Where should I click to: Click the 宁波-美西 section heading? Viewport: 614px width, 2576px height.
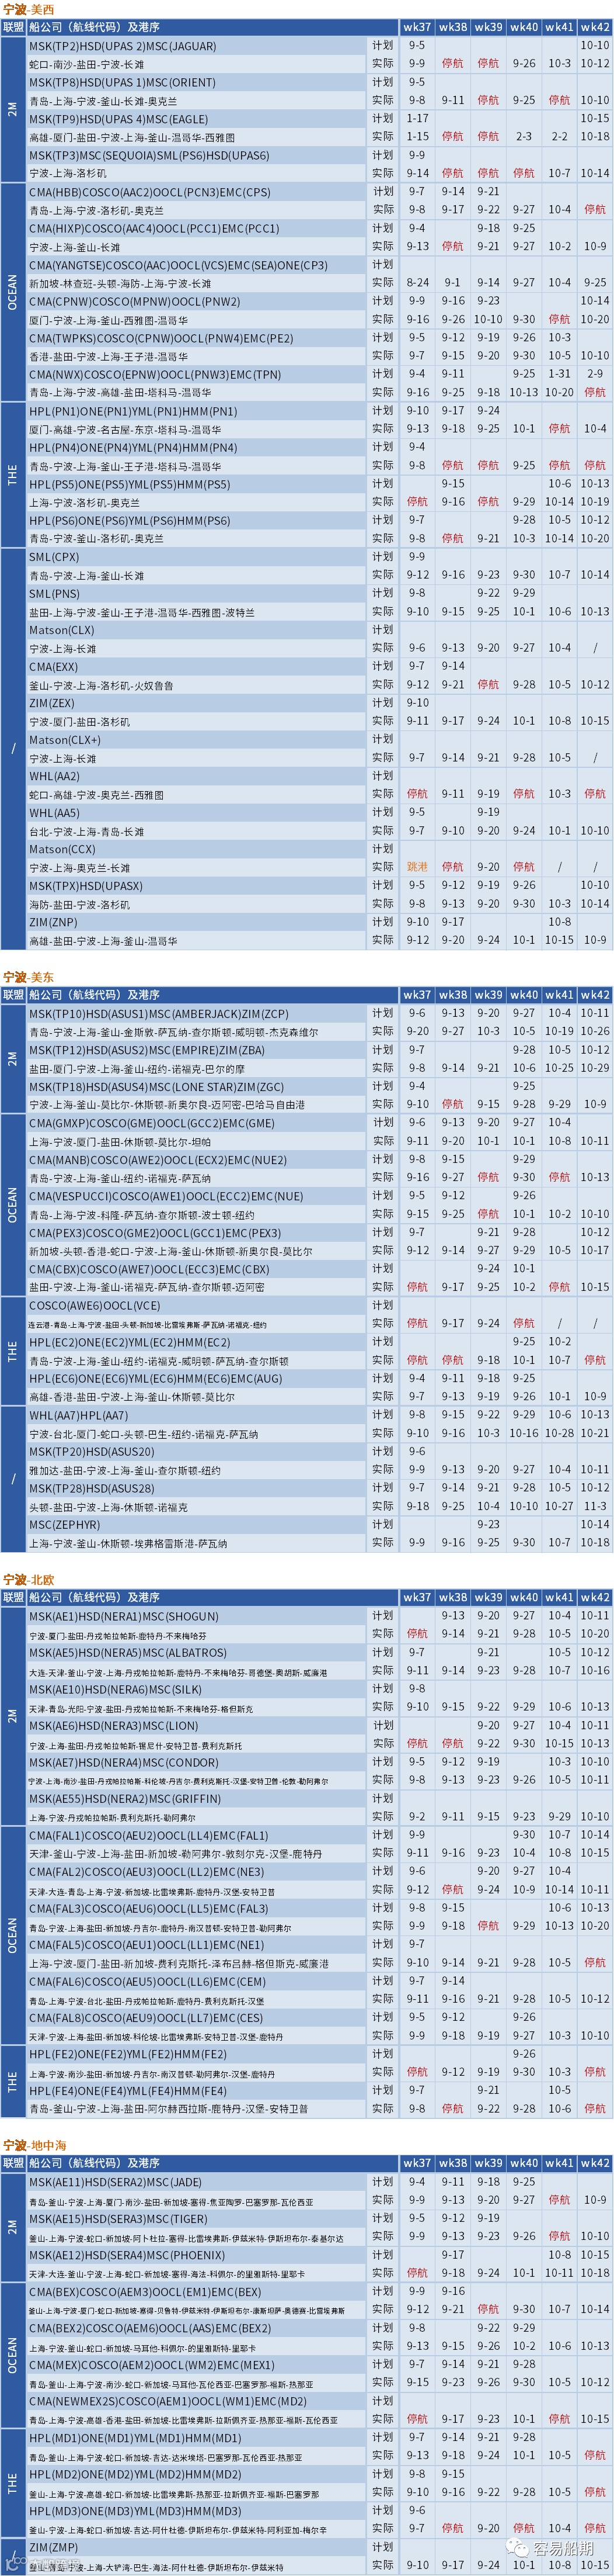click(30, 9)
